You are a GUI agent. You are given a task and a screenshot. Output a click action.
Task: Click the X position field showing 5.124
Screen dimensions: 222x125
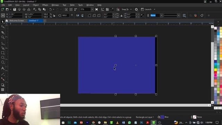click(x=15, y=14)
